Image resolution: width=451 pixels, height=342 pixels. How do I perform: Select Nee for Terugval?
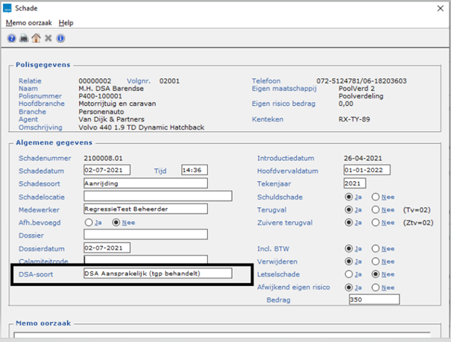click(x=375, y=210)
